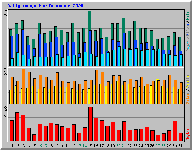
Task: Click the 'Pages' legend label
Action: point(188,46)
